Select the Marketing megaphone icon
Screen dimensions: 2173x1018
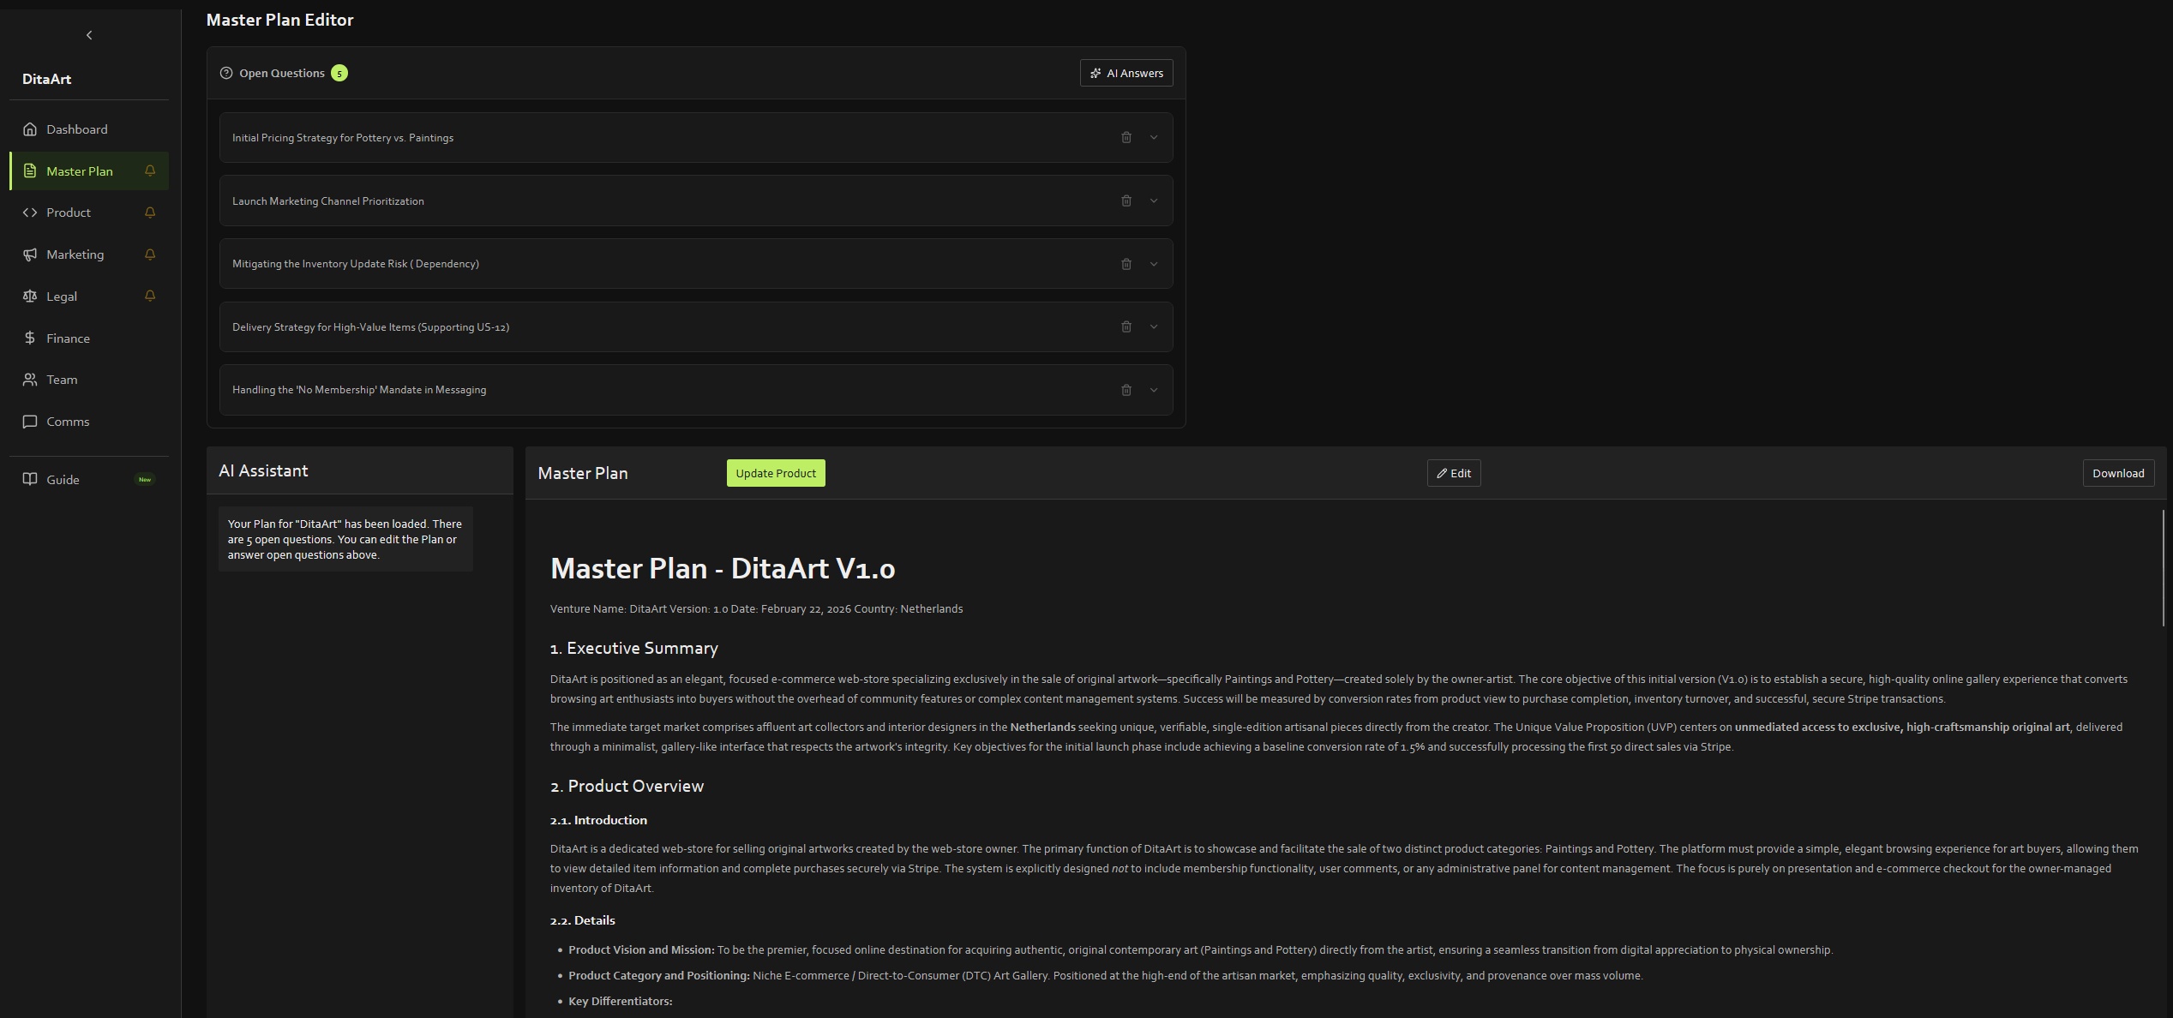tap(30, 254)
